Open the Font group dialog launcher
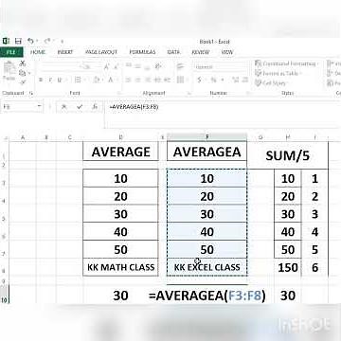Image resolution: width=341 pixels, height=341 pixels. 118,93
